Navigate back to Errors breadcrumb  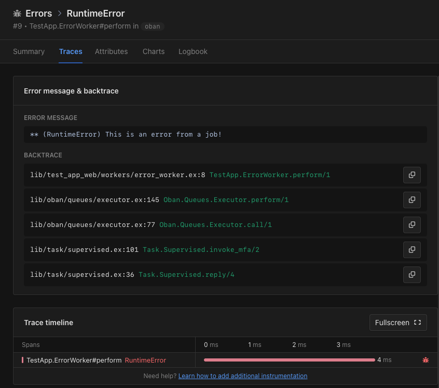[x=38, y=13]
